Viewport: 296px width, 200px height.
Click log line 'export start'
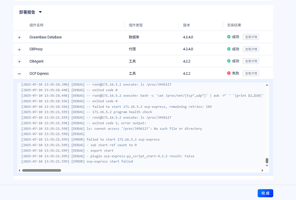67,151
